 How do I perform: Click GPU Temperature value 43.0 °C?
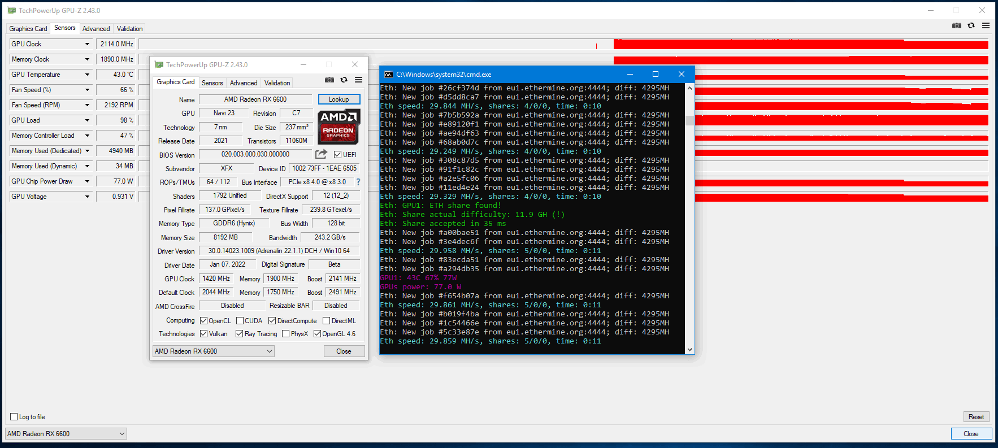click(116, 75)
